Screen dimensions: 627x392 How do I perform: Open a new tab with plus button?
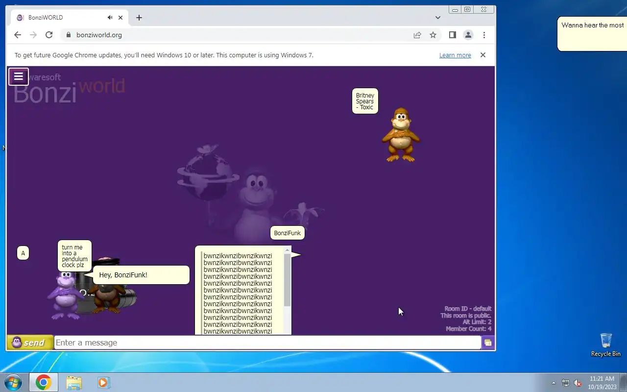[139, 18]
